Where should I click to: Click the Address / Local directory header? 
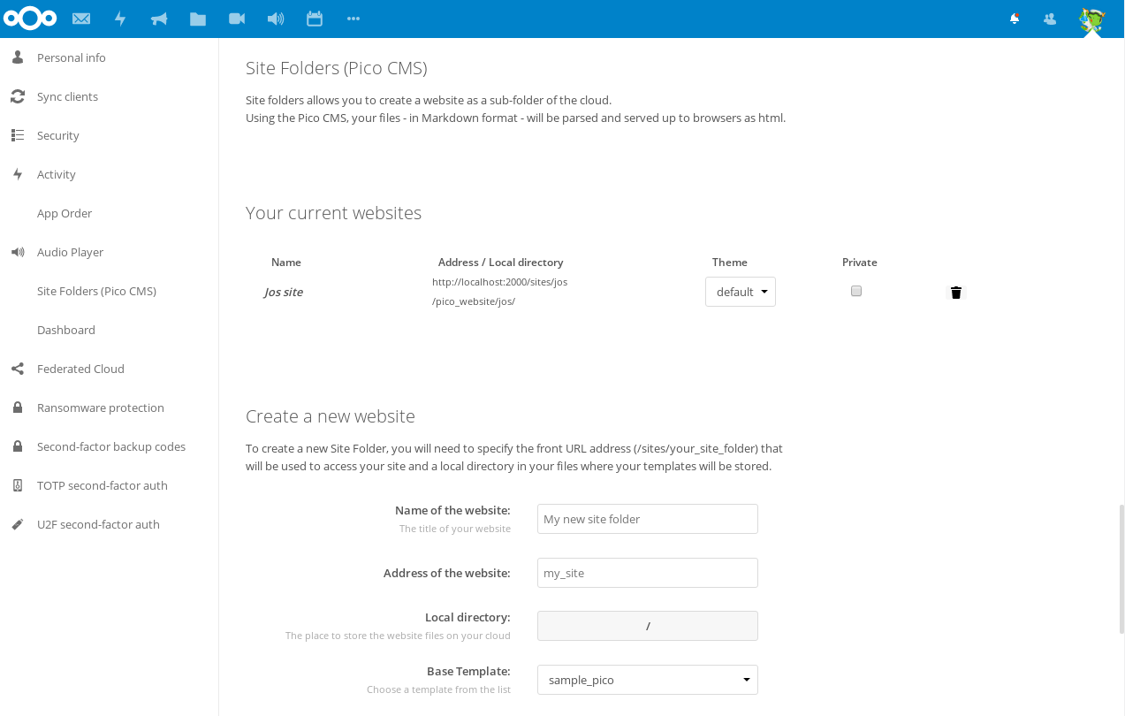[500, 263]
